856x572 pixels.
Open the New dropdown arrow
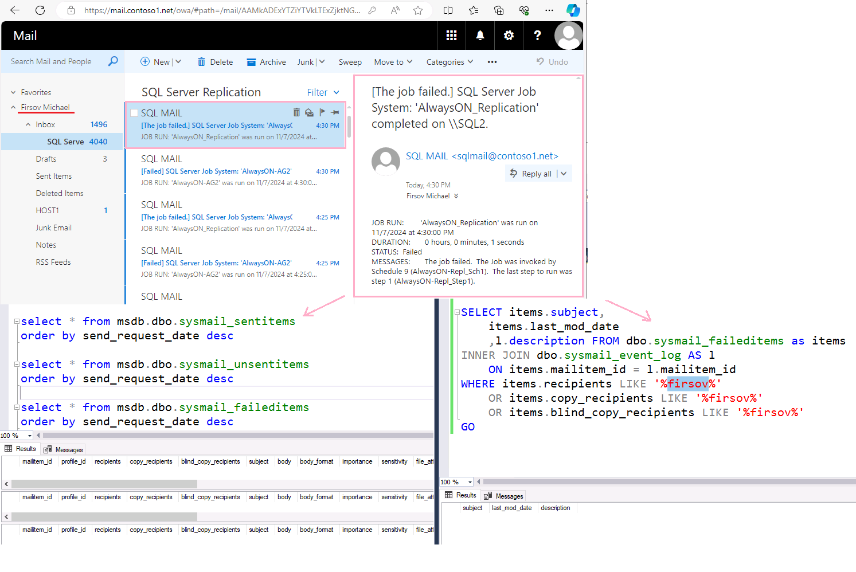[178, 62]
